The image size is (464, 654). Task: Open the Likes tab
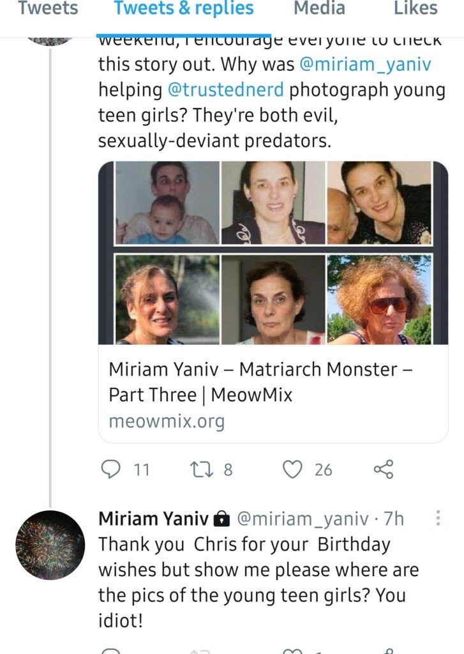[415, 8]
